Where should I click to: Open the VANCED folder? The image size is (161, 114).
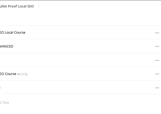[x=6, y=46]
